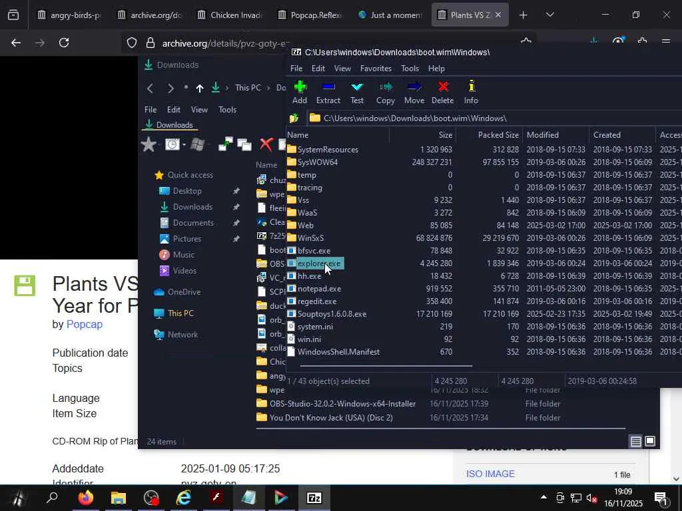The width and height of the screenshot is (682, 511).
Task: Click the 7-Zip Extract toolbar icon
Action: tap(328, 87)
